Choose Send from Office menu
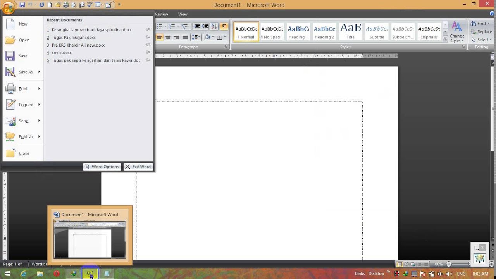 (x=23, y=121)
